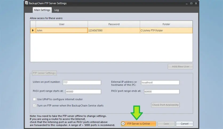Click the Cancel button
This screenshot has width=223, height=129.
185,124
